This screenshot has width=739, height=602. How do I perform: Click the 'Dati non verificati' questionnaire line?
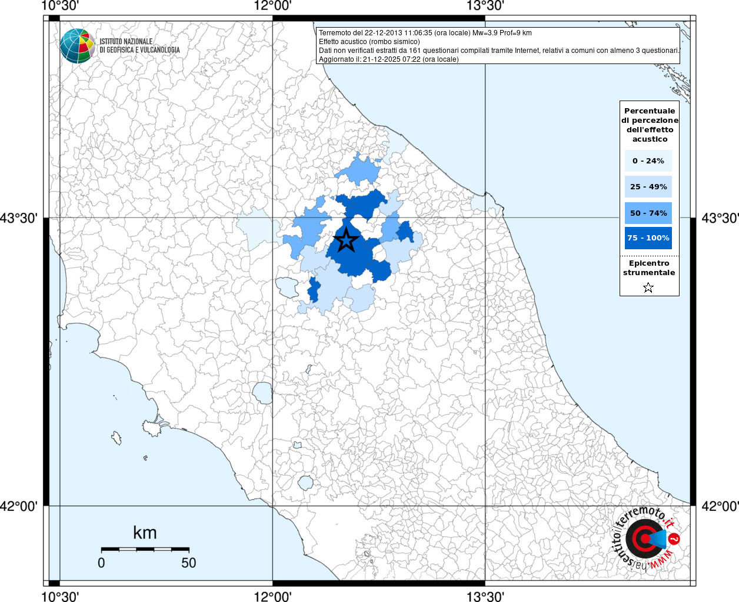point(499,51)
